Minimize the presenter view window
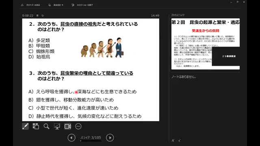260x146 pixels. tap(231, 2)
